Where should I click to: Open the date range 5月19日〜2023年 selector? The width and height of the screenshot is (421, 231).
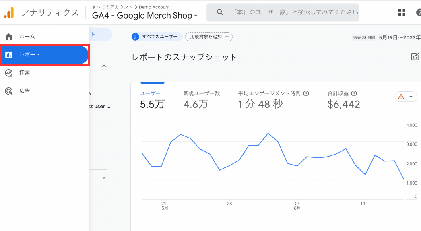pos(386,37)
